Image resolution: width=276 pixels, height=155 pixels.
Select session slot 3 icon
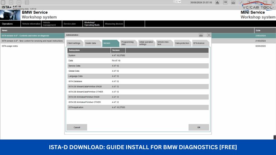(x=19, y=2)
